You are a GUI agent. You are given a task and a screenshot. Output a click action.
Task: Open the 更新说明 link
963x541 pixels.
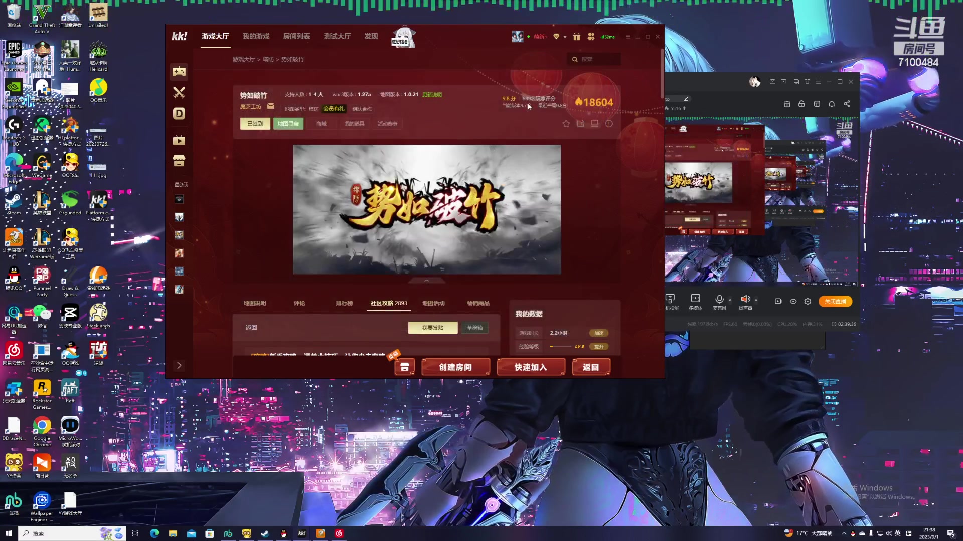[432, 95]
